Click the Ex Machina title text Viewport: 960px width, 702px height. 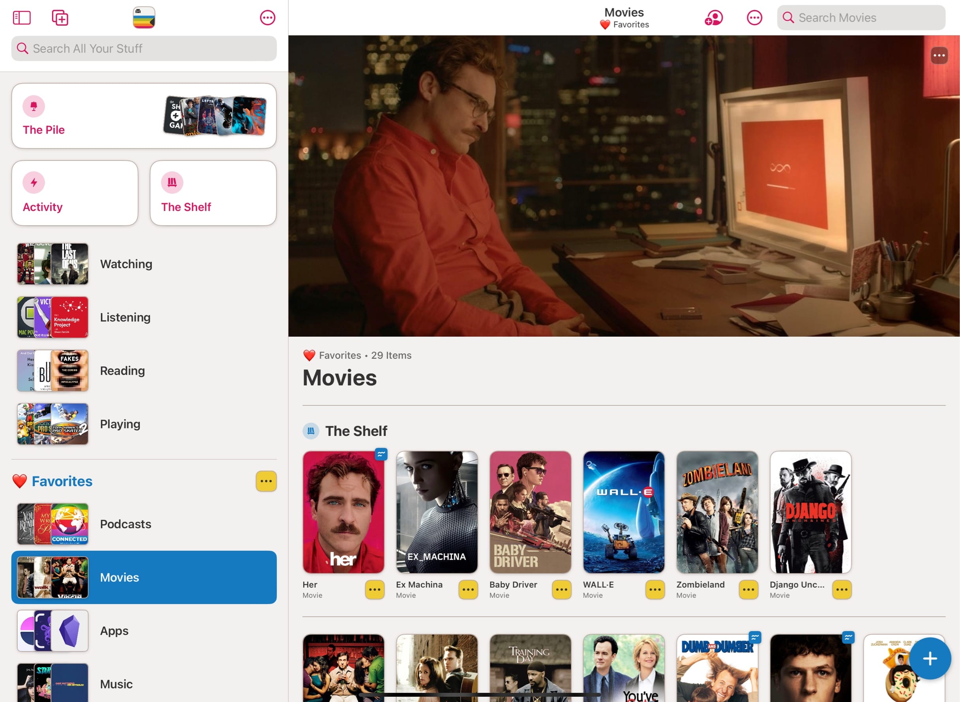point(419,585)
